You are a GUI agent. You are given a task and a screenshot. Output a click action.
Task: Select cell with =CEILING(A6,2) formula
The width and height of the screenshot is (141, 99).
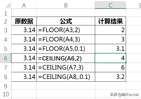point(66,58)
